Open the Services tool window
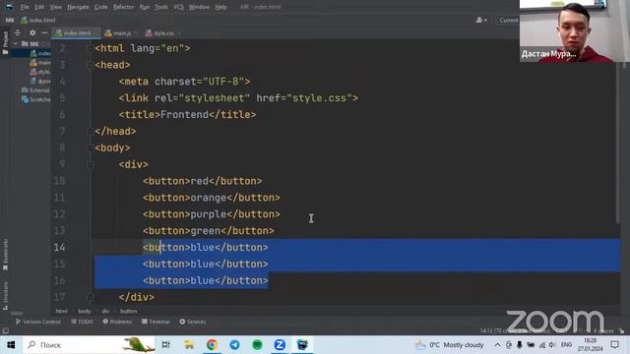 point(193,322)
